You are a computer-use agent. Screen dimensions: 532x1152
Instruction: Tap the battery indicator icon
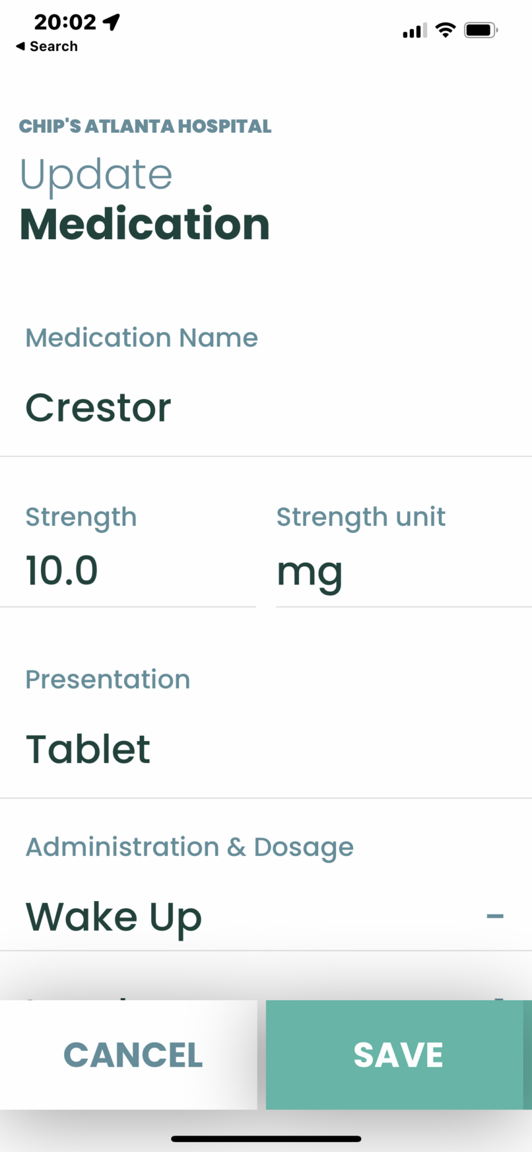point(481,30)
